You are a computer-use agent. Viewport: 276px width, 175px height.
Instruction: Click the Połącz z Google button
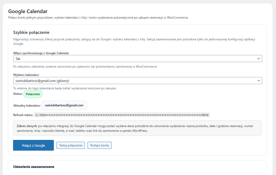[x=33, y=145]
